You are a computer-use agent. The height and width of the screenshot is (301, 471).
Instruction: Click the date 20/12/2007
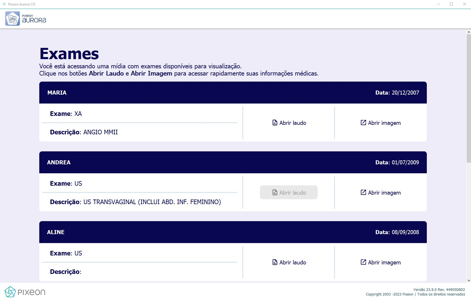pos(405,93)
